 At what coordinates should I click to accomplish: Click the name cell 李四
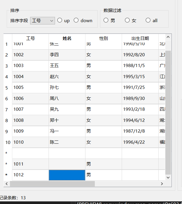point(67,55)
